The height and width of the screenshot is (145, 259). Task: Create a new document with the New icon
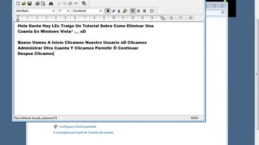coord(18,4)
